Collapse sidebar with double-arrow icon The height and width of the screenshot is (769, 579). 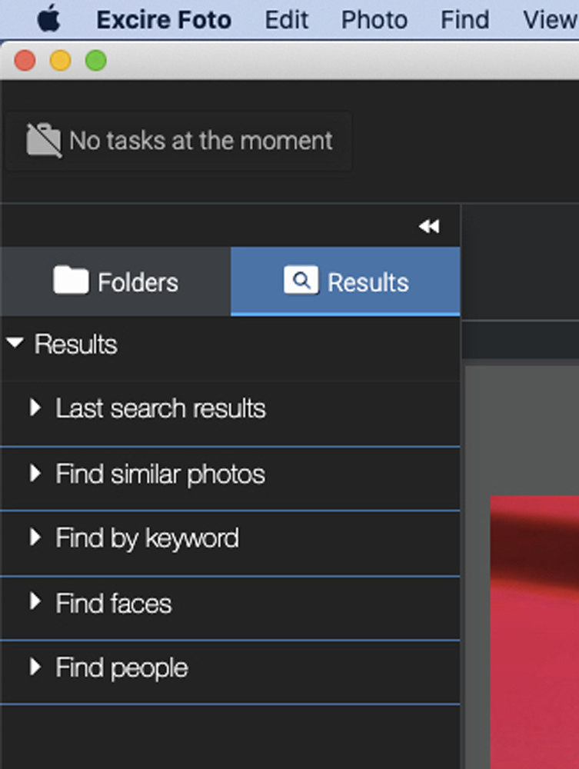(429, 226)
